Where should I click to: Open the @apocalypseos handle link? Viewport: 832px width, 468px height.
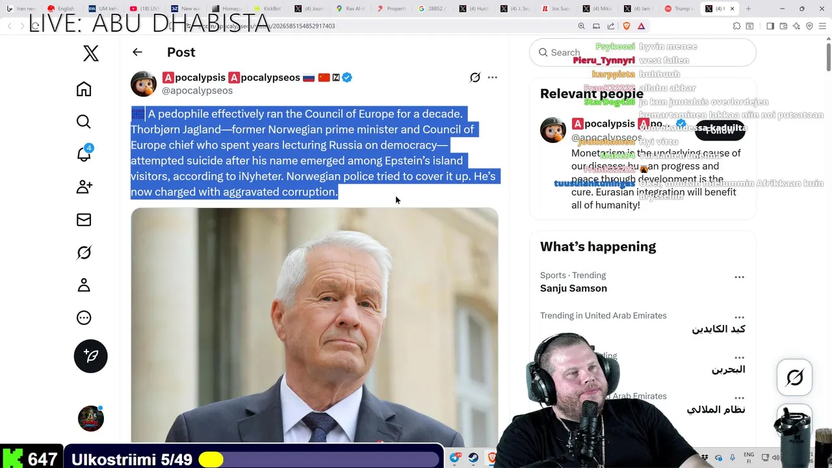point(197,91)
